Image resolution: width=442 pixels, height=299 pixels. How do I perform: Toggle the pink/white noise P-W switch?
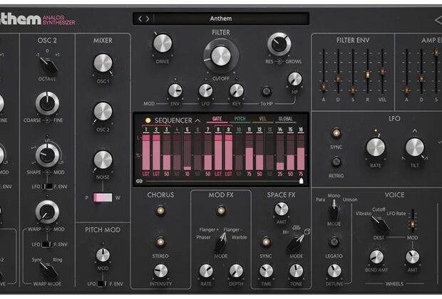103,197
